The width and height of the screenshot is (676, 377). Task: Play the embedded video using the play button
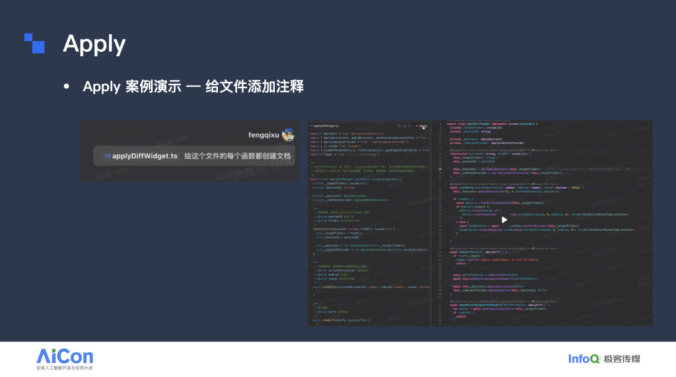click(x=504, y=219)
